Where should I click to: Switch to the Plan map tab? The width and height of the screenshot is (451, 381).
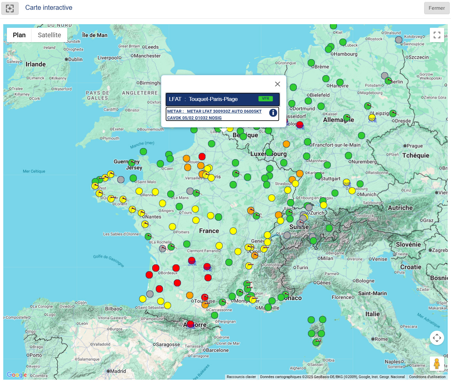[19, 35]
